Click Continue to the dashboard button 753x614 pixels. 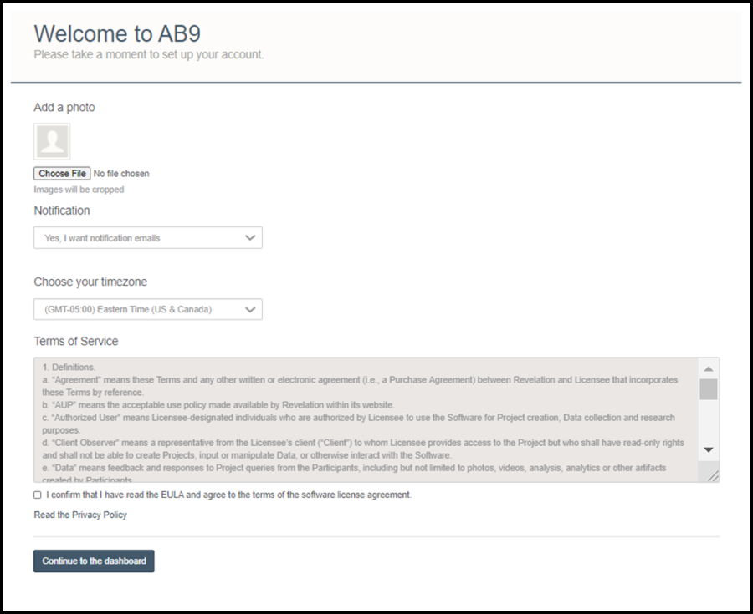point(94,561)
